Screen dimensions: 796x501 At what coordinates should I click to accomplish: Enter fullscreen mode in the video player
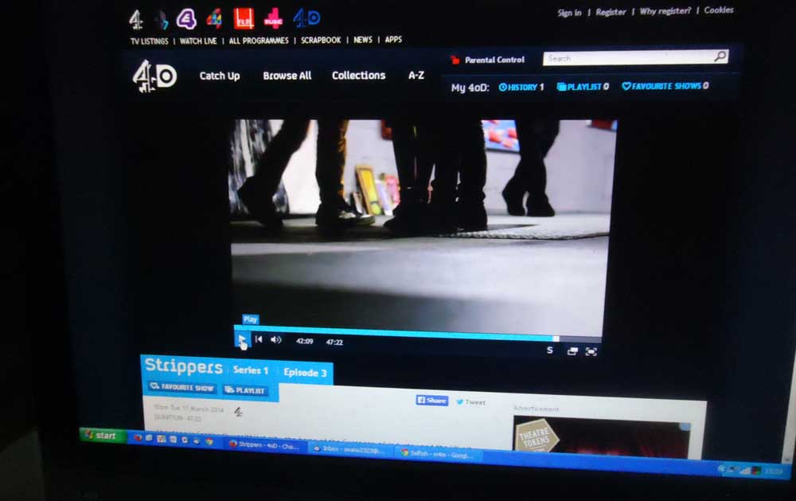[x=591, y=351]
